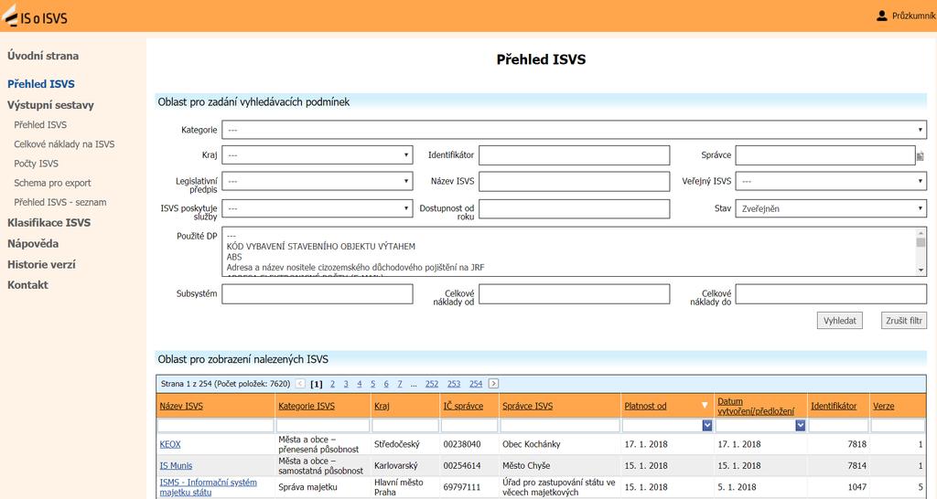937x499 pixels.
Task: Go to previous results page arrow
Action: (x=300, y=384)
